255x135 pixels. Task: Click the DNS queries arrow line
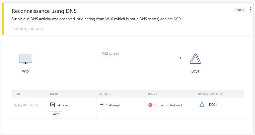tap(110, 58)
